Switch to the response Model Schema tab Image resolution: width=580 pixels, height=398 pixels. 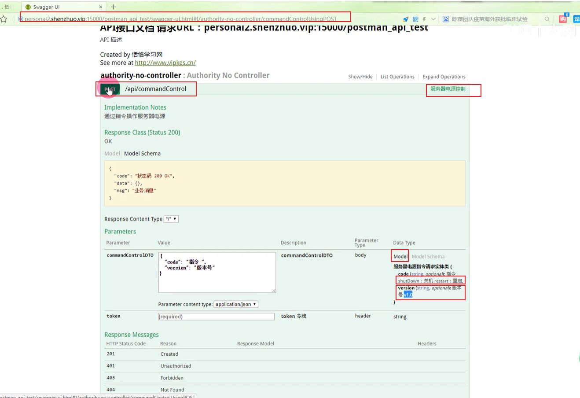pos(142,154)
